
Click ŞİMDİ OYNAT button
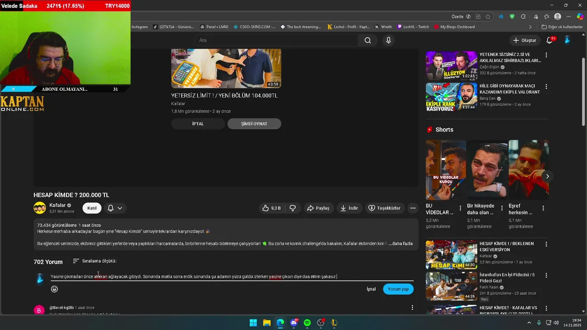[x=254, y=124]
